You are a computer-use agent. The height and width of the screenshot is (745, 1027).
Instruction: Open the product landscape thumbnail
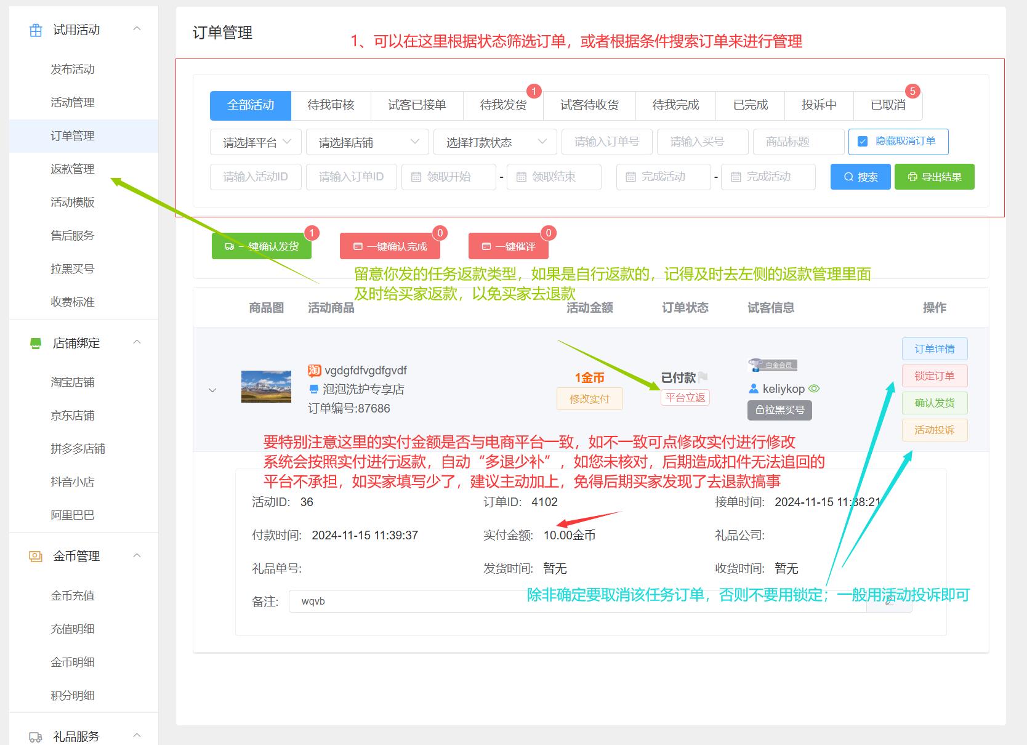coord(266,387)
